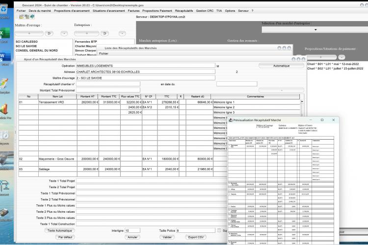
Task: Click the en date du field
Action: coord(237,84)
